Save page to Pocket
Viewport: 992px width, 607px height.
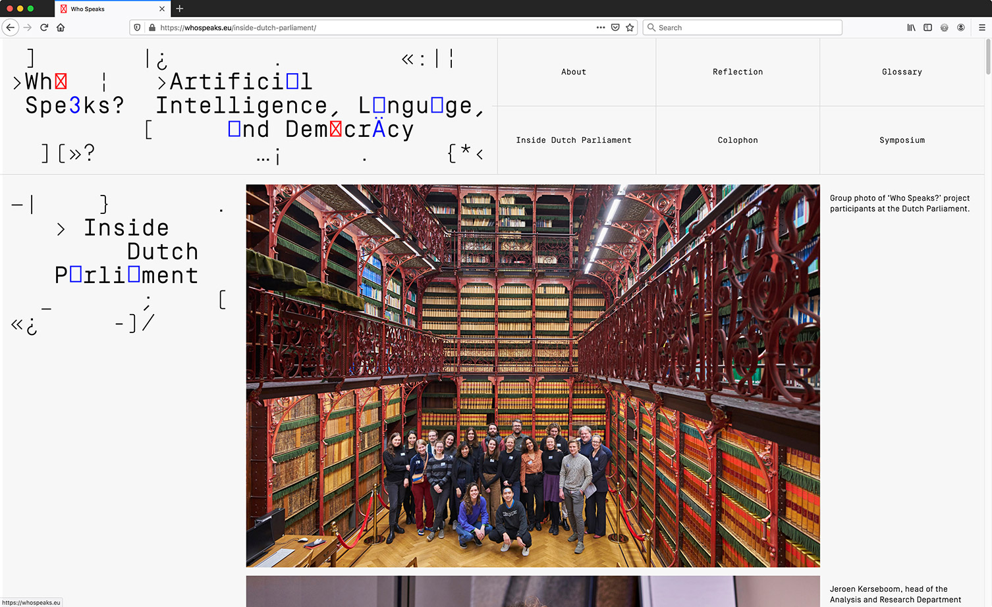pos(615,28)
